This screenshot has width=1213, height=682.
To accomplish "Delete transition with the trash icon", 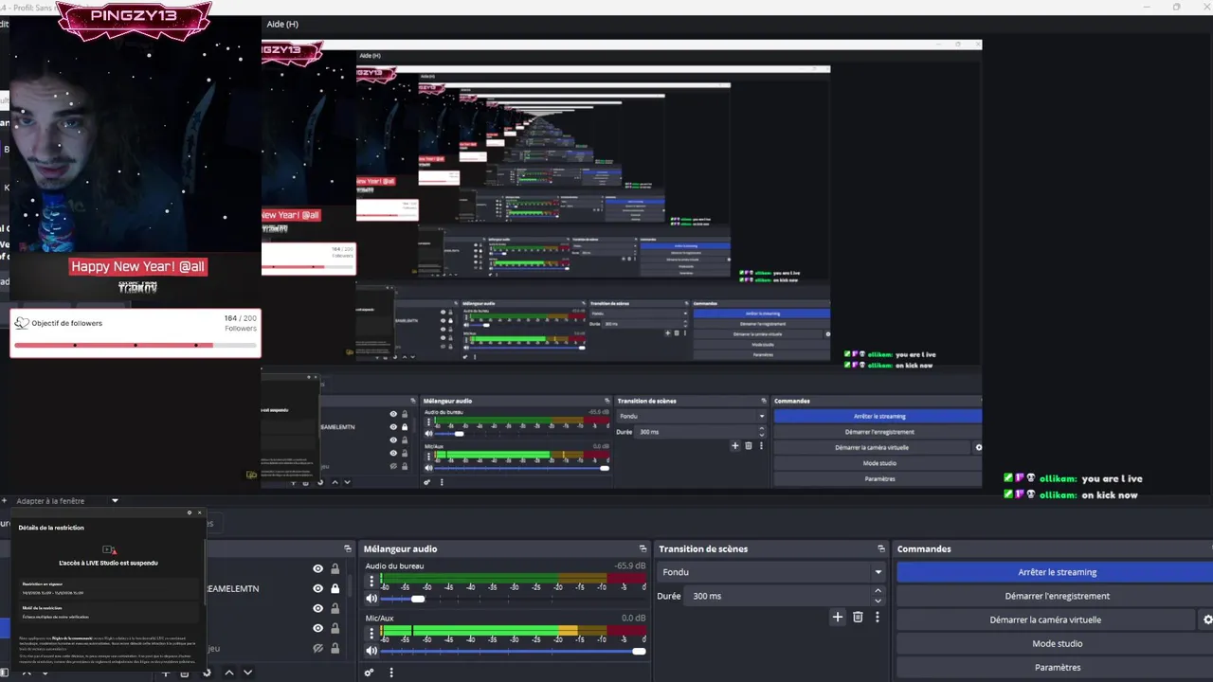I will (x=858, y=617).
